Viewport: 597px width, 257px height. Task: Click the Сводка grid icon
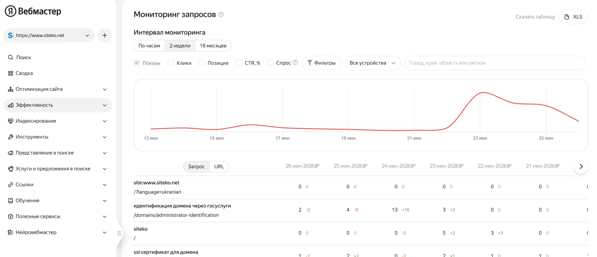10,73
